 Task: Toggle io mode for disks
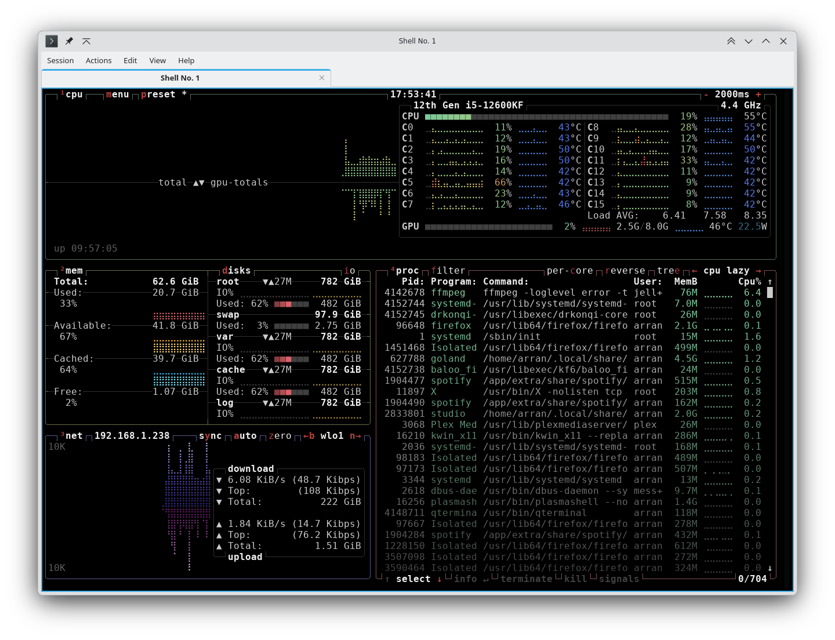[350, 271]
